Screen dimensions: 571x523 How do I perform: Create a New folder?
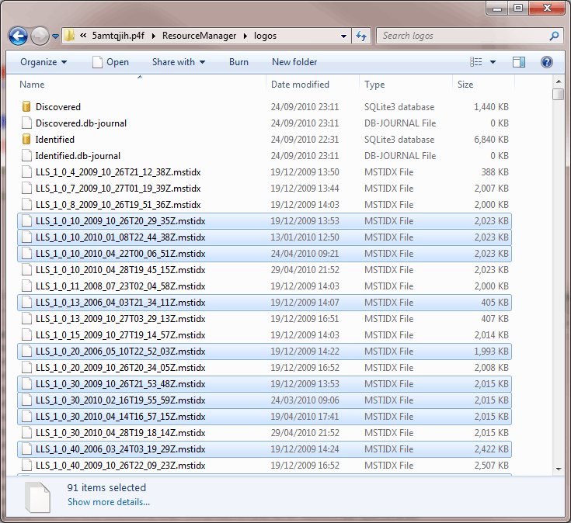click(294, 62)
